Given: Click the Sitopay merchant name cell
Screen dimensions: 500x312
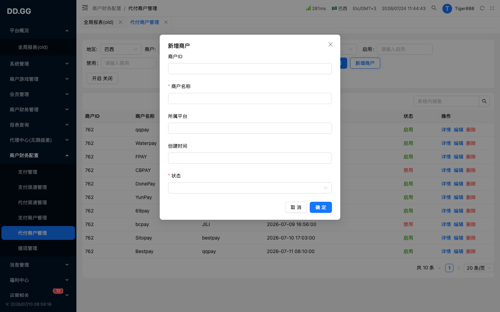Looking at the screenshot, I should coord(144,238).
